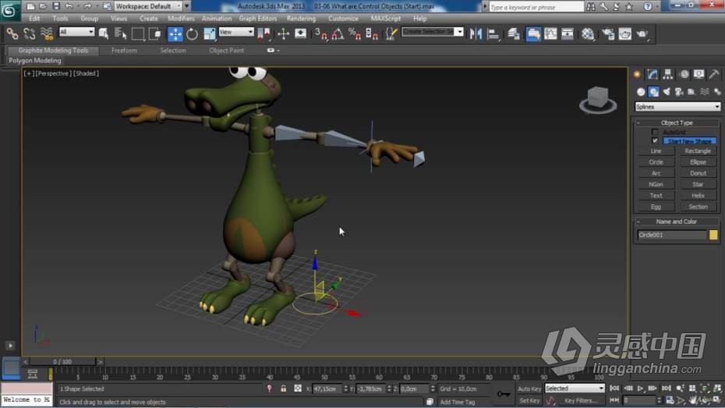Select the Cameras category icon
Image resolution: width=725 pixels, height=408 pixels.
coord(679,91)
